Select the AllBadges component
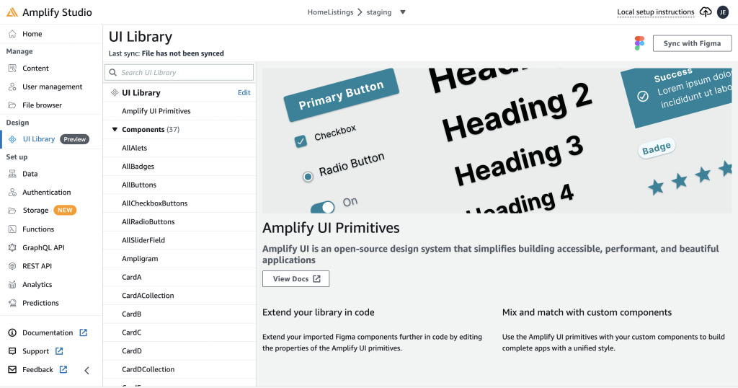The height and width of the screenshot is (388, 738). tap(138, 166)
